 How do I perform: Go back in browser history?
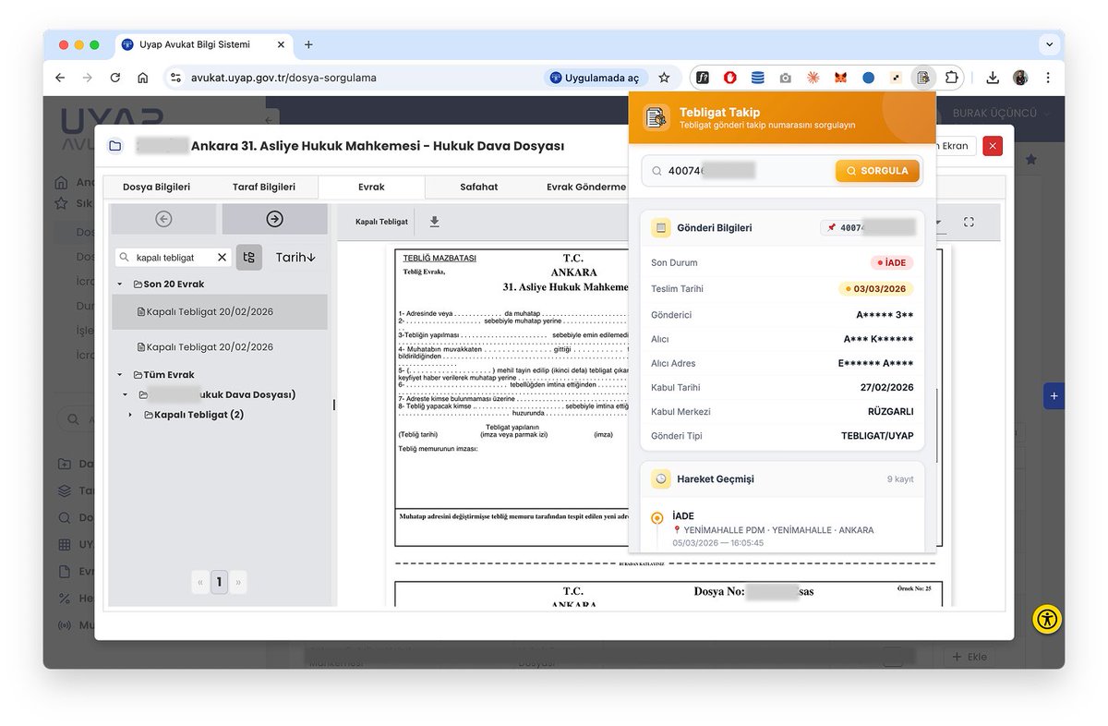coord(60,78)
